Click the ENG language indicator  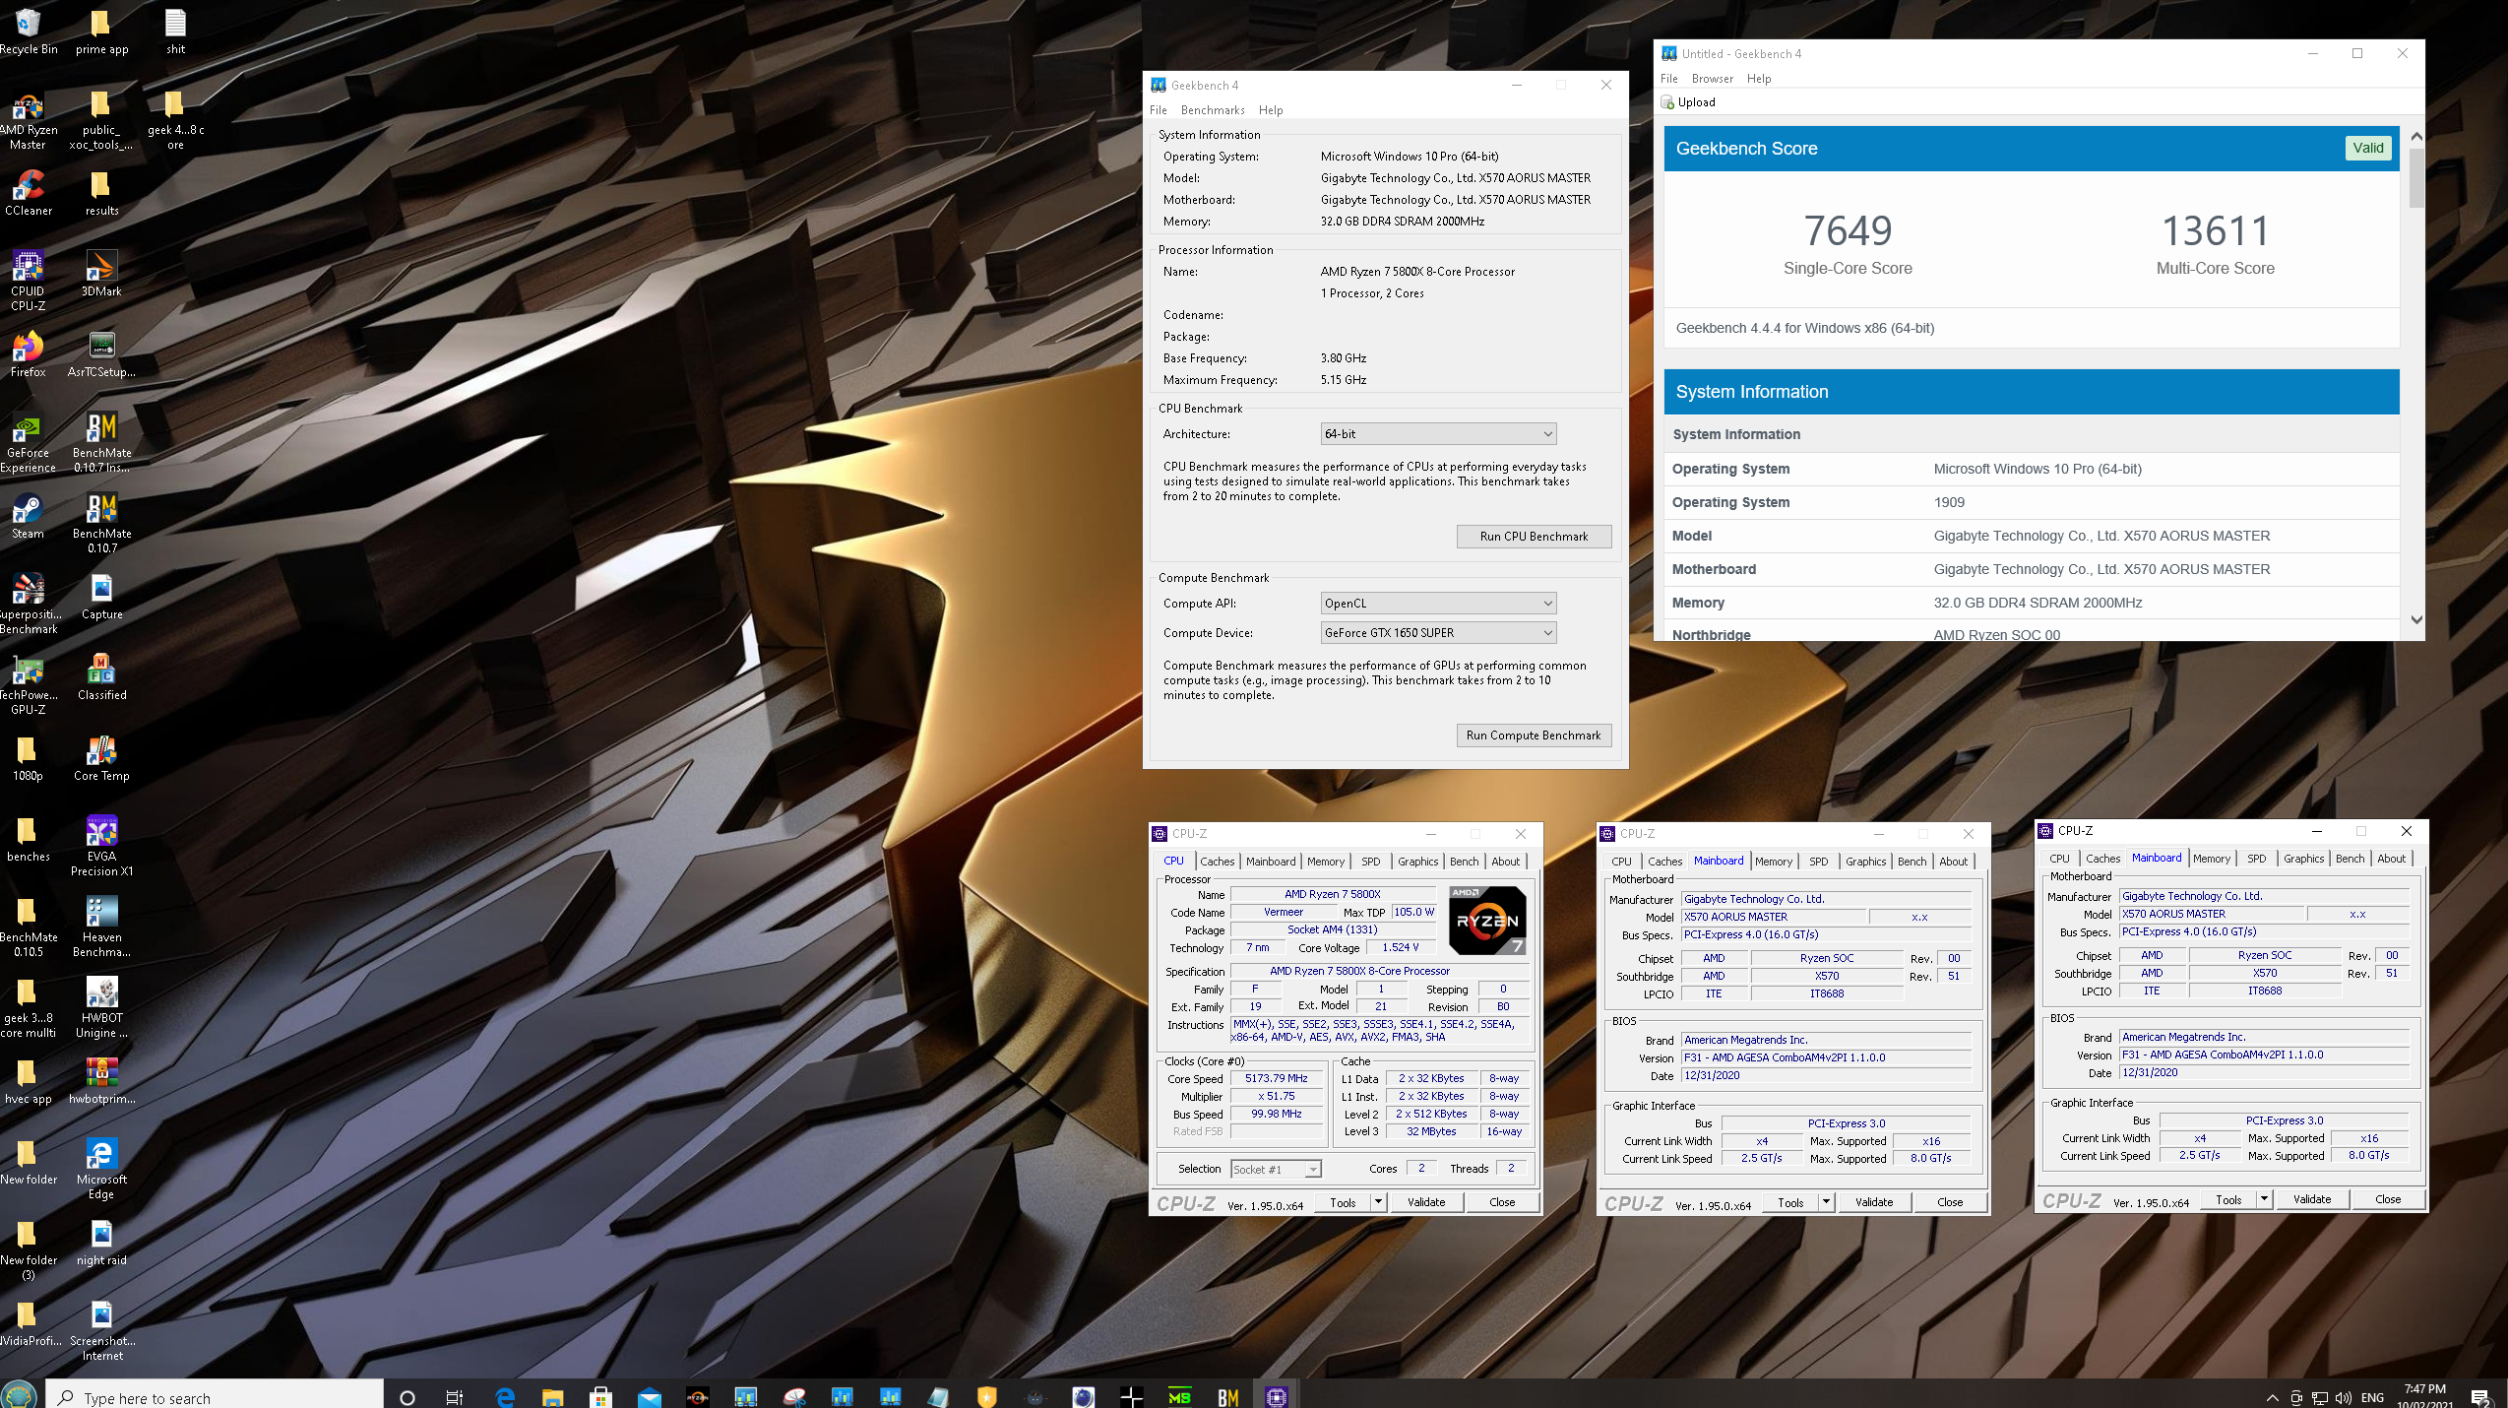(x=2372, y=1397)
